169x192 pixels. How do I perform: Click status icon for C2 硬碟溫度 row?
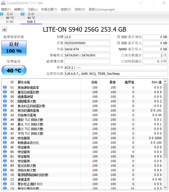coord(5,179)
